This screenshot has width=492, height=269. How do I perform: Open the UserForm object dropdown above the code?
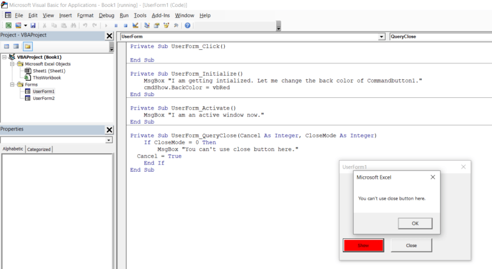pyautogui.click(x=252, y=37)
